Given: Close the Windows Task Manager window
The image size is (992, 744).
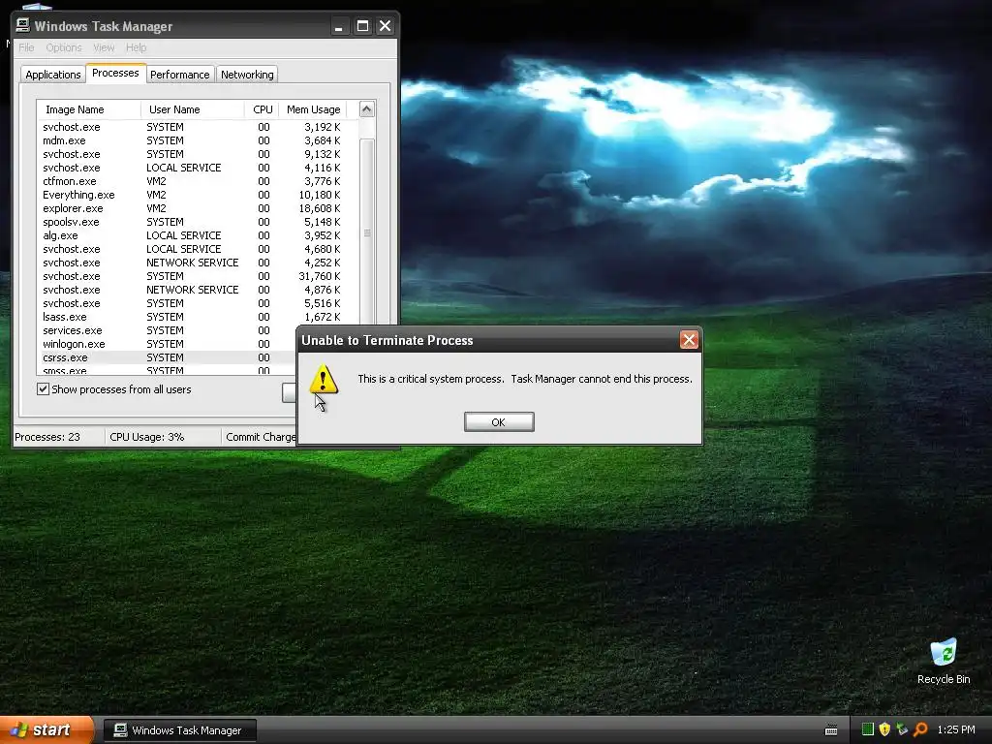Looking at the screenshot, I should click(385, 26).
